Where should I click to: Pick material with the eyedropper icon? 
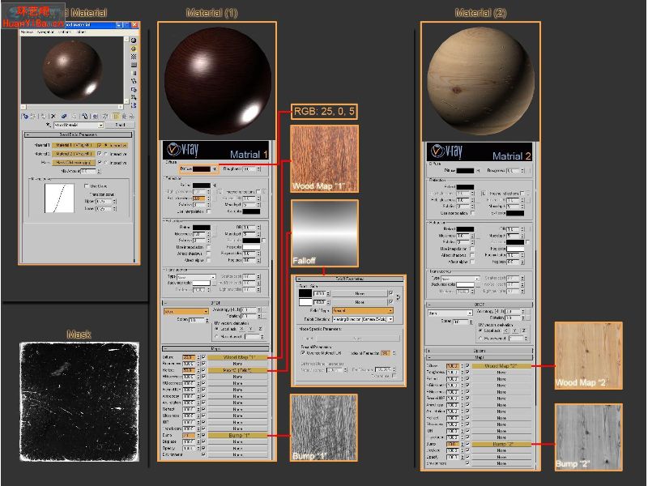pyautogui.click(x=49, y=125)
